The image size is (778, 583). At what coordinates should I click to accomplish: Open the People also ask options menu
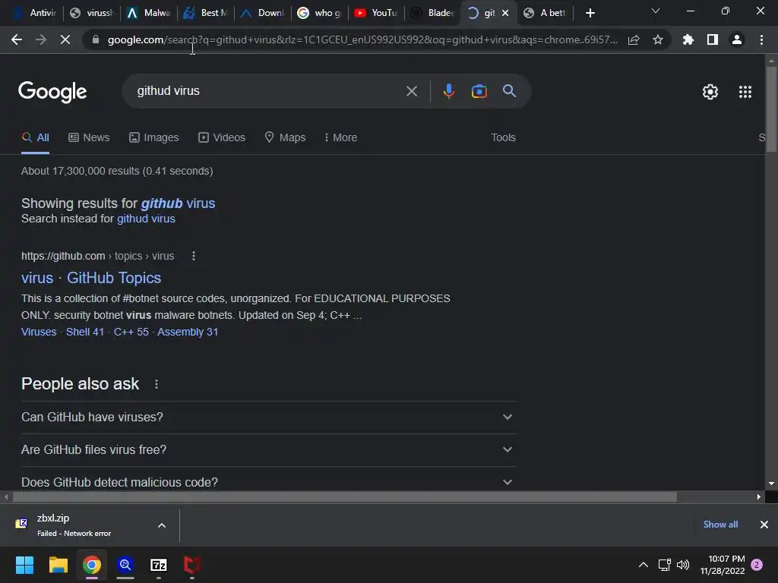pyautogui.click(x=157, y=384)
